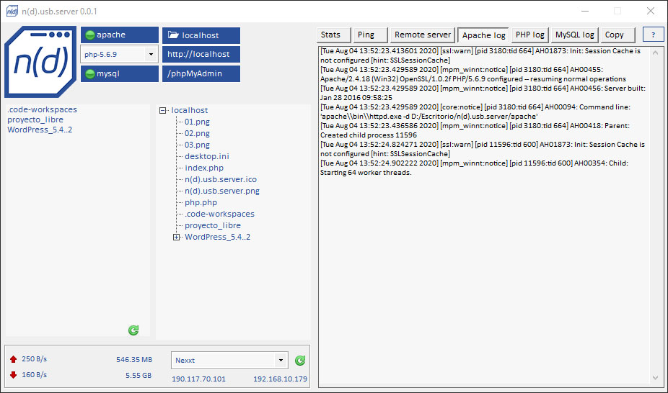The width and height of the screenshot is (668, 393).
Task: Close the n(d).usb.server window
Action: [651, 11]
